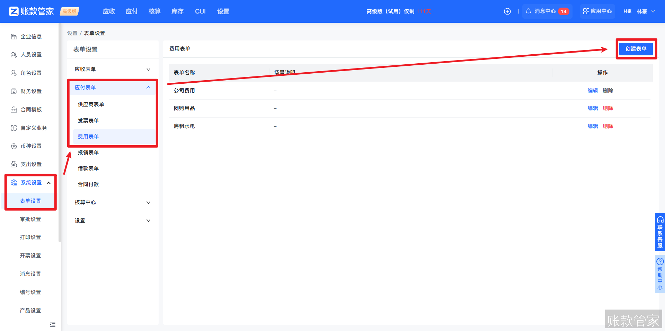Collapse the 系统设置 sidebar caret
Viewport: 665px width, 331px height.
[x=48, y=183]
